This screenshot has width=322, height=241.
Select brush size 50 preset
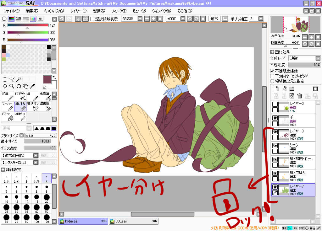coord(47,209)
